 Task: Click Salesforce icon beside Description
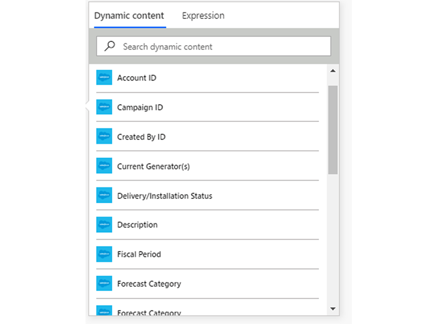coord(104,225)
